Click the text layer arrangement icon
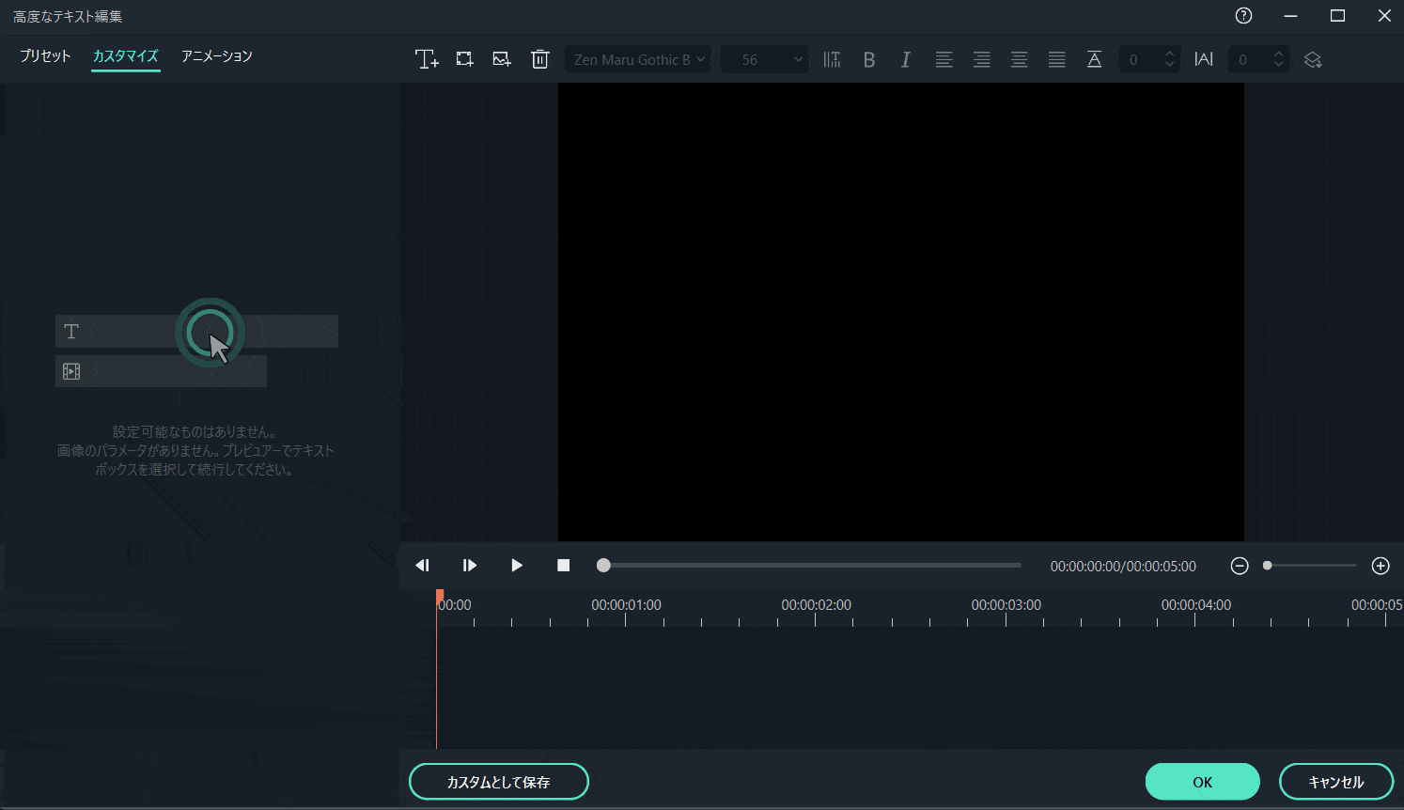Viewport: 1404px width, 810px height. [x=1313, y=60]
